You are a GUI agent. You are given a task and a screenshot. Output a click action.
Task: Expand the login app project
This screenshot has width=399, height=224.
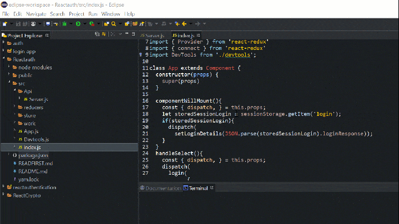(3, 51)
